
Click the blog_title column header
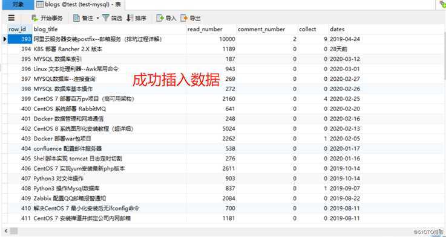pyautogui.click(x=109, y=29)
